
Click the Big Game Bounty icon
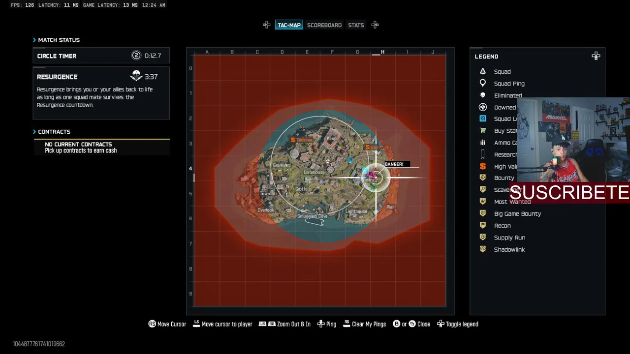tap(483, 213)
